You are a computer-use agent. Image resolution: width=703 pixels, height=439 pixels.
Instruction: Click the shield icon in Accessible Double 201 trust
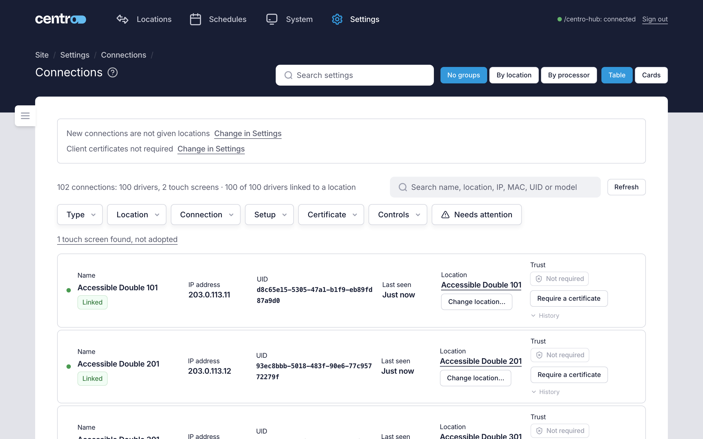(539, 355)
